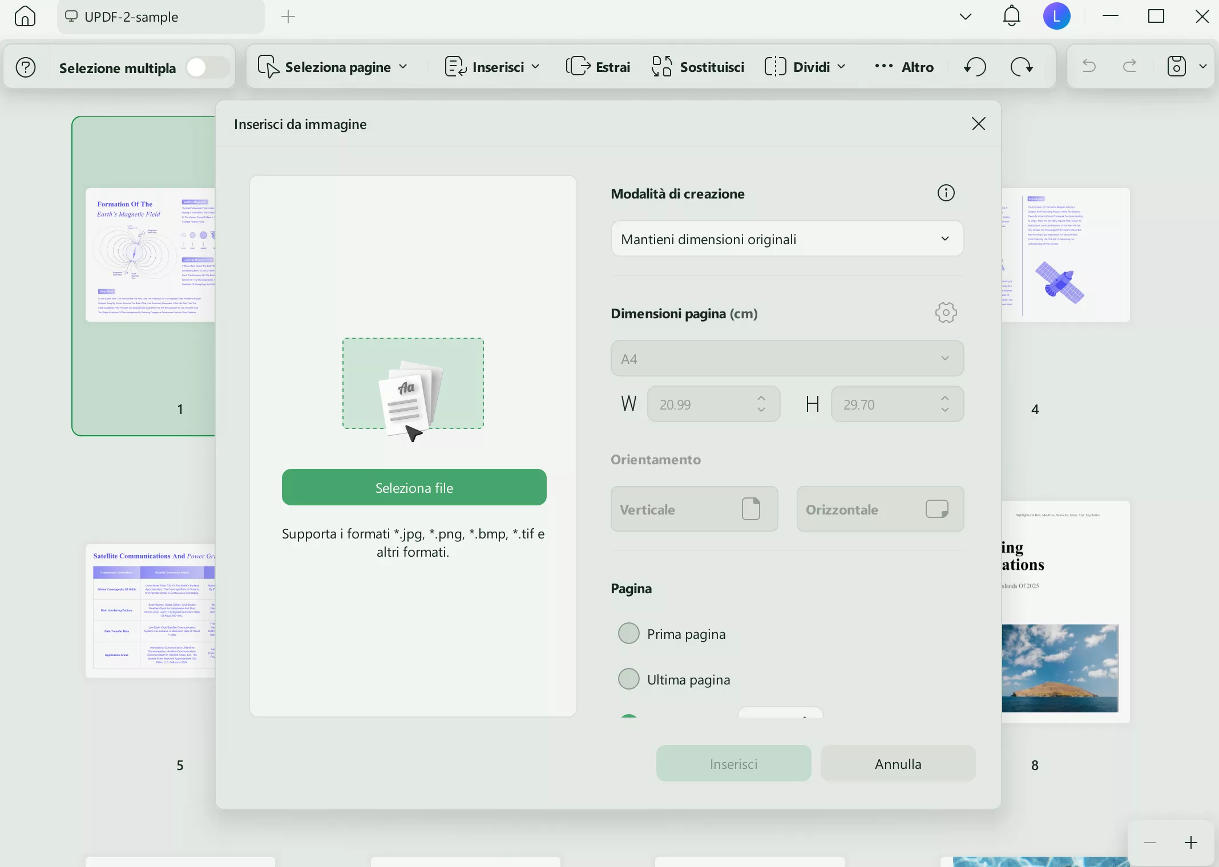This screenshot has height=867, width=1219.
Task: Click the Home icon
Action: 25,17
